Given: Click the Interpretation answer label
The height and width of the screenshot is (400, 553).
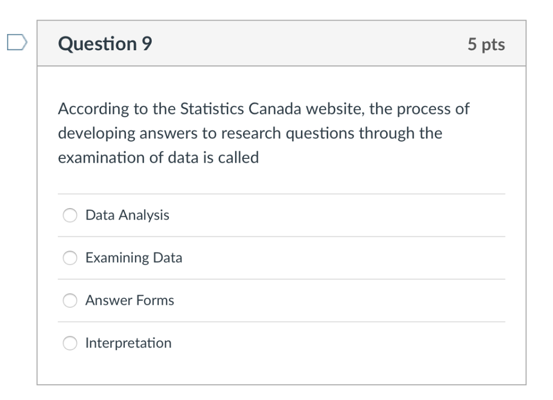Looking at the screenshot, I should click(x=128, y=343).
